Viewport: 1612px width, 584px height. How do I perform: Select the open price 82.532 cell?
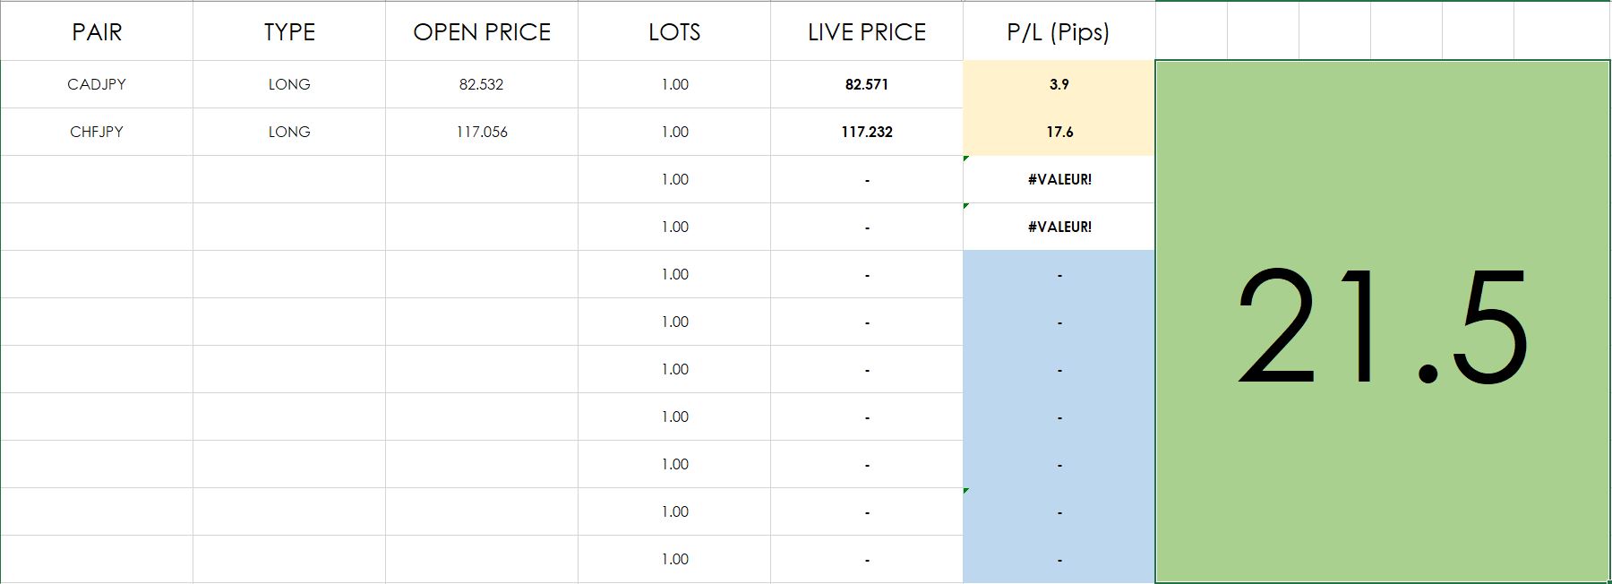(x=482, y=84)
